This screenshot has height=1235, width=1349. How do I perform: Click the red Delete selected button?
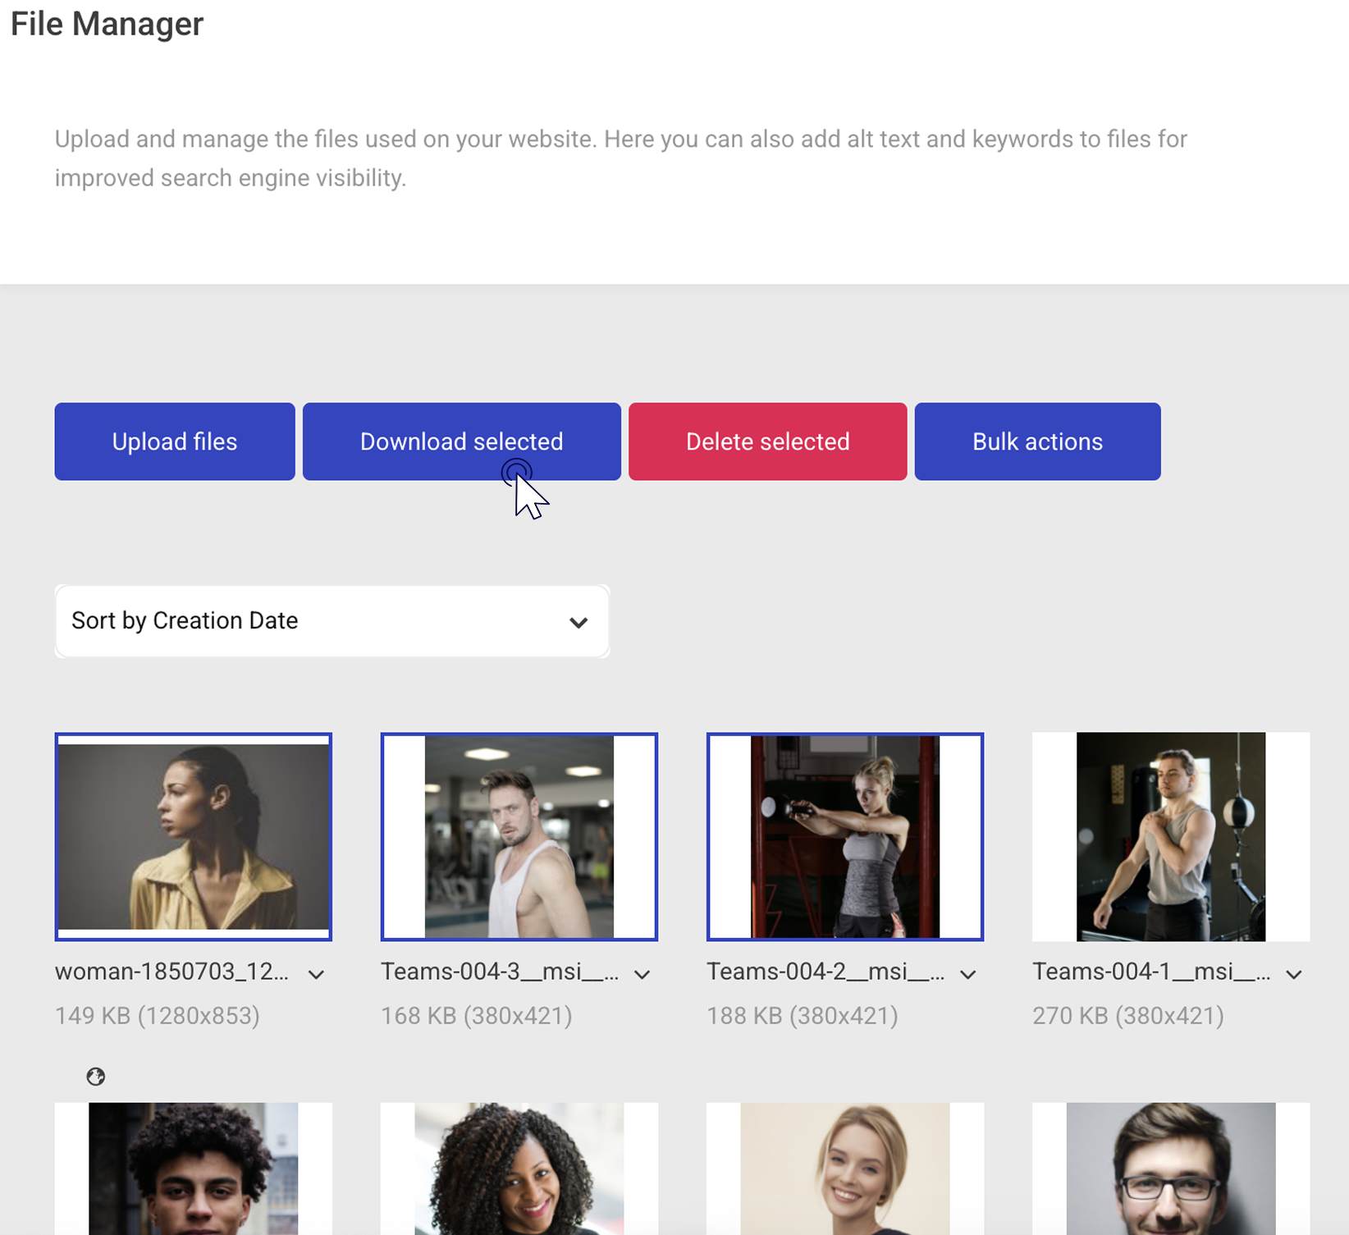tap(767, 441)
